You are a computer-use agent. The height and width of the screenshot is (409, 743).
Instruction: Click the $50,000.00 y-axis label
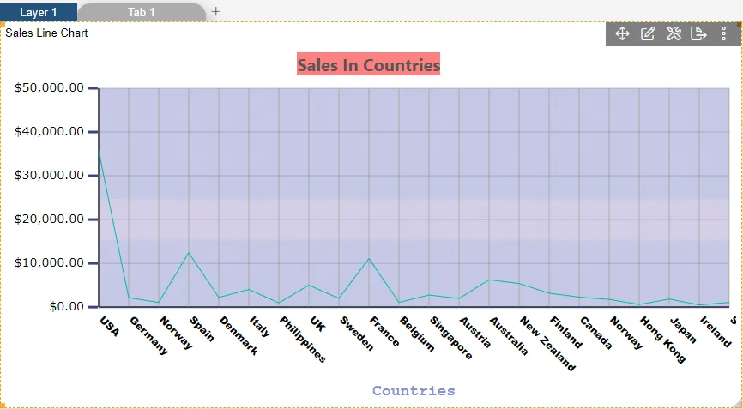click(50, 88)
